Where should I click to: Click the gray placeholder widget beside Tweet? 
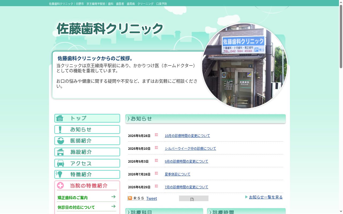pos(194,198)
